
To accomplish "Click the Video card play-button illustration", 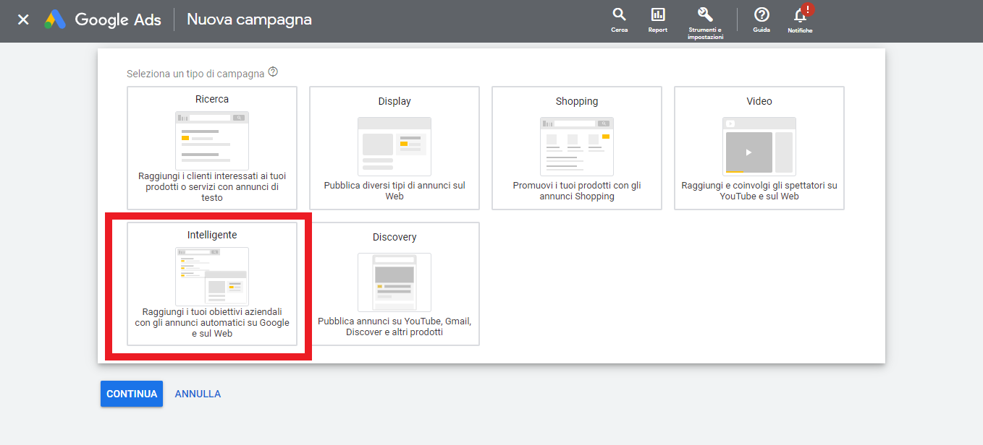I will click(x=748, y=152).
